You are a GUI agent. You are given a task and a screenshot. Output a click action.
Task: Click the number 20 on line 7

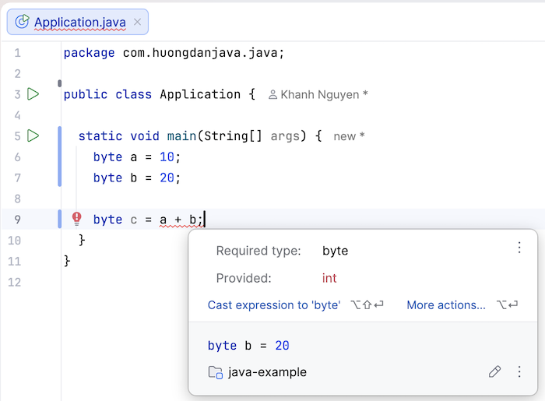(167, 178)
